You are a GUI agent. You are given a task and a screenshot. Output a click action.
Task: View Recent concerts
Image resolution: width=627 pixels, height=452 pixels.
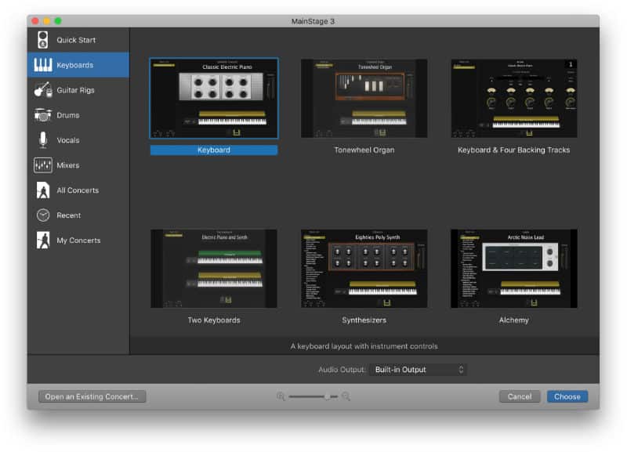pos(78,215)
